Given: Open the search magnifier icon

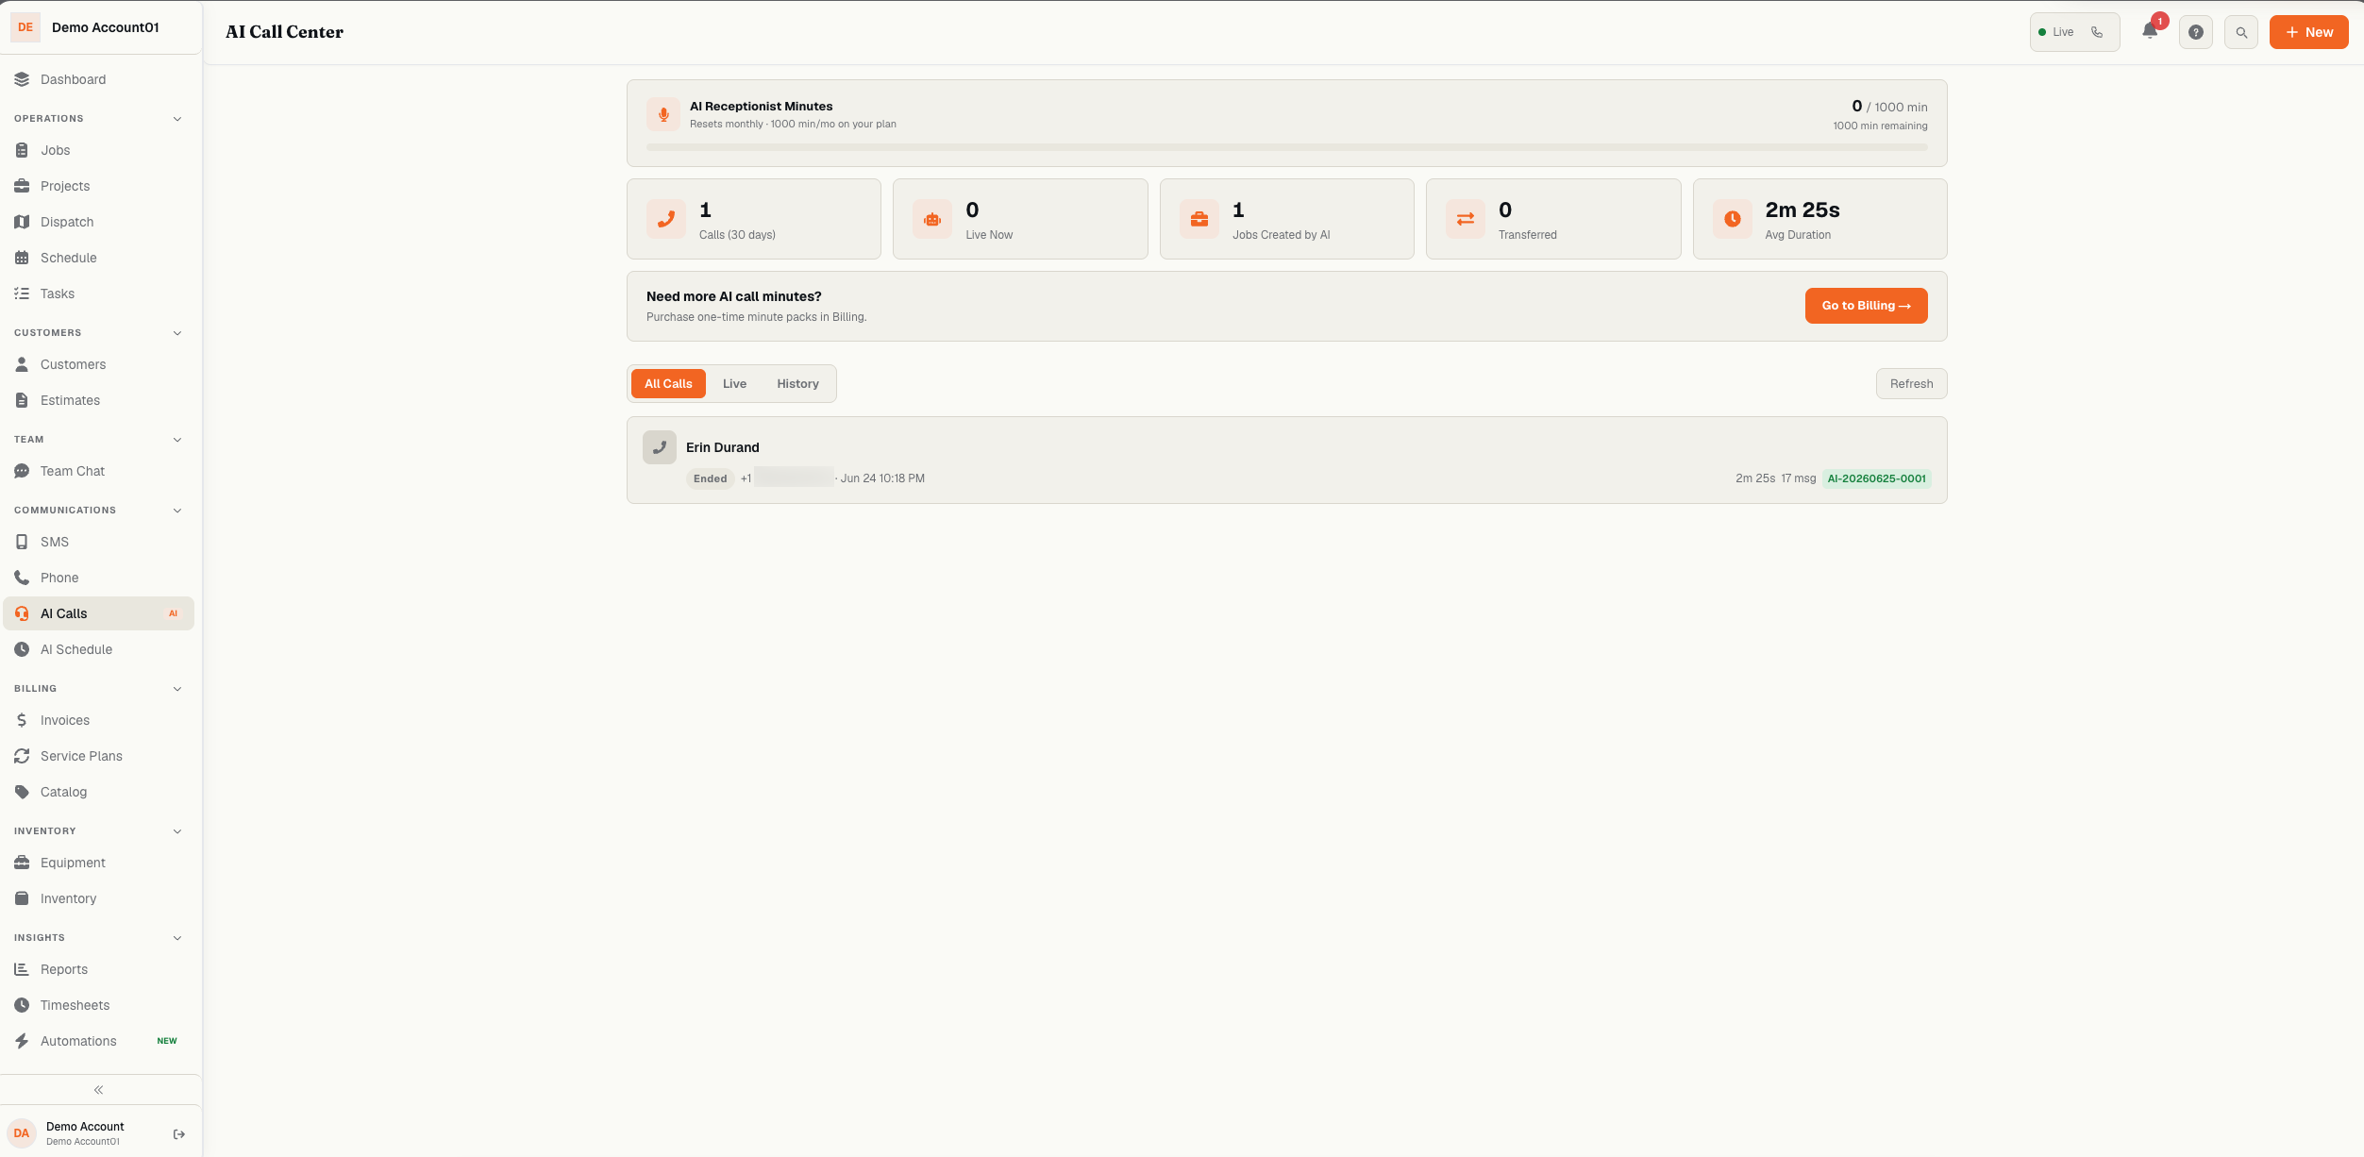Looking at the screenshot, I should pos(2241,32).
